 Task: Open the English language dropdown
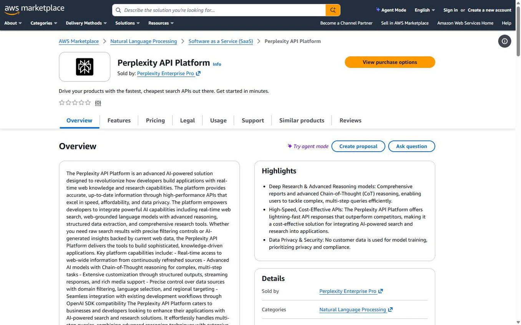point(424,10)
